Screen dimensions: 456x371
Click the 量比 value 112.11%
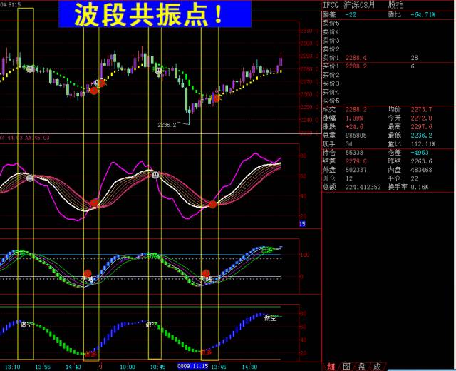click(423, 144)
